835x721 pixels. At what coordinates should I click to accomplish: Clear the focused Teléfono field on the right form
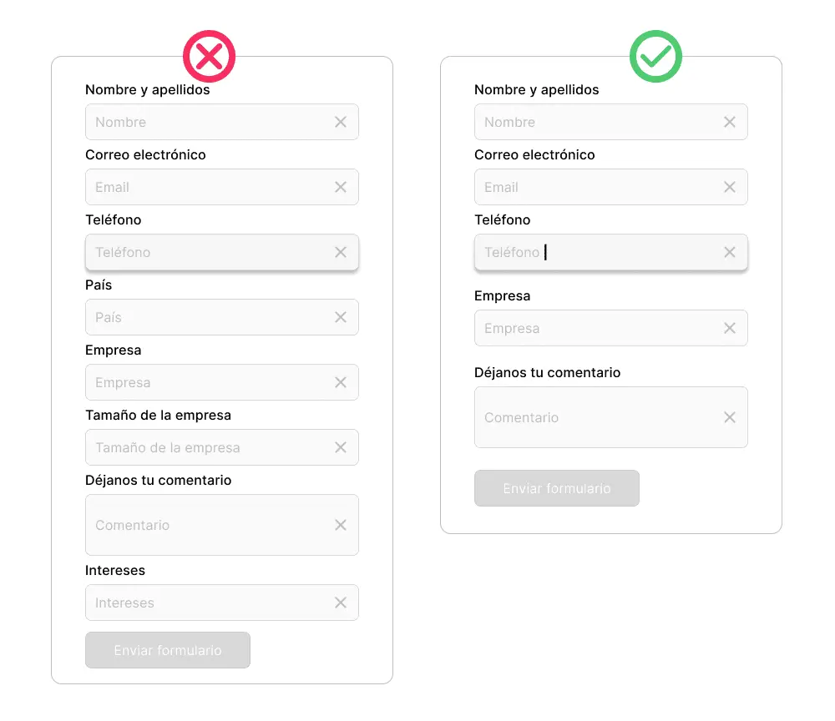point(729,252)
